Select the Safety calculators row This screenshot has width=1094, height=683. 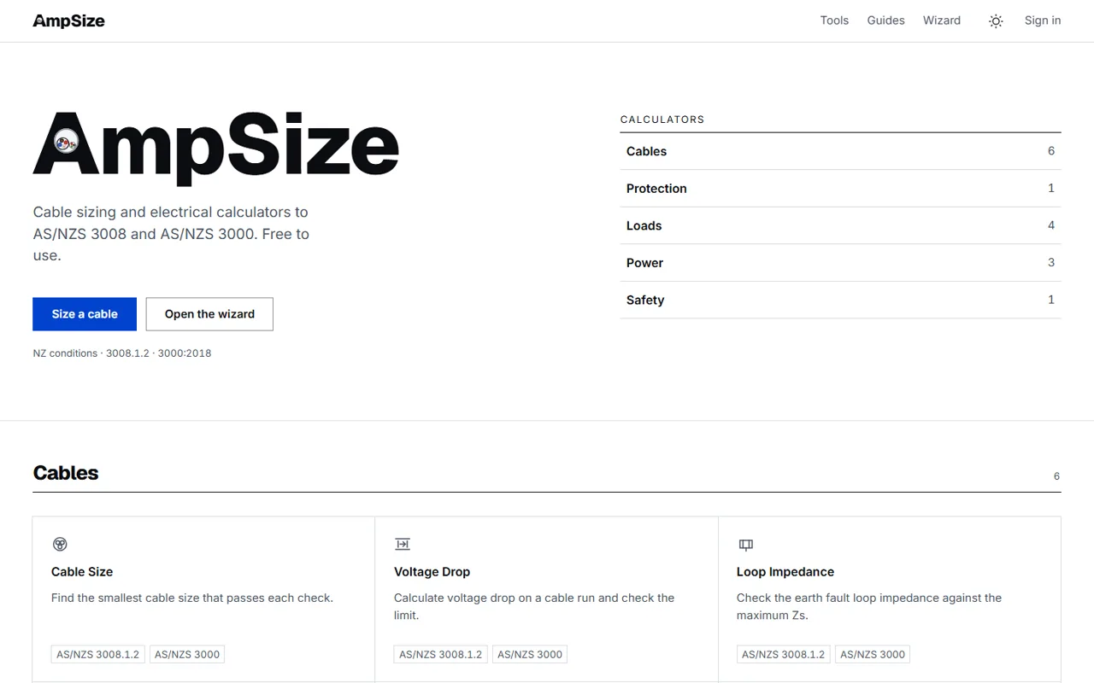pos(840,300)
